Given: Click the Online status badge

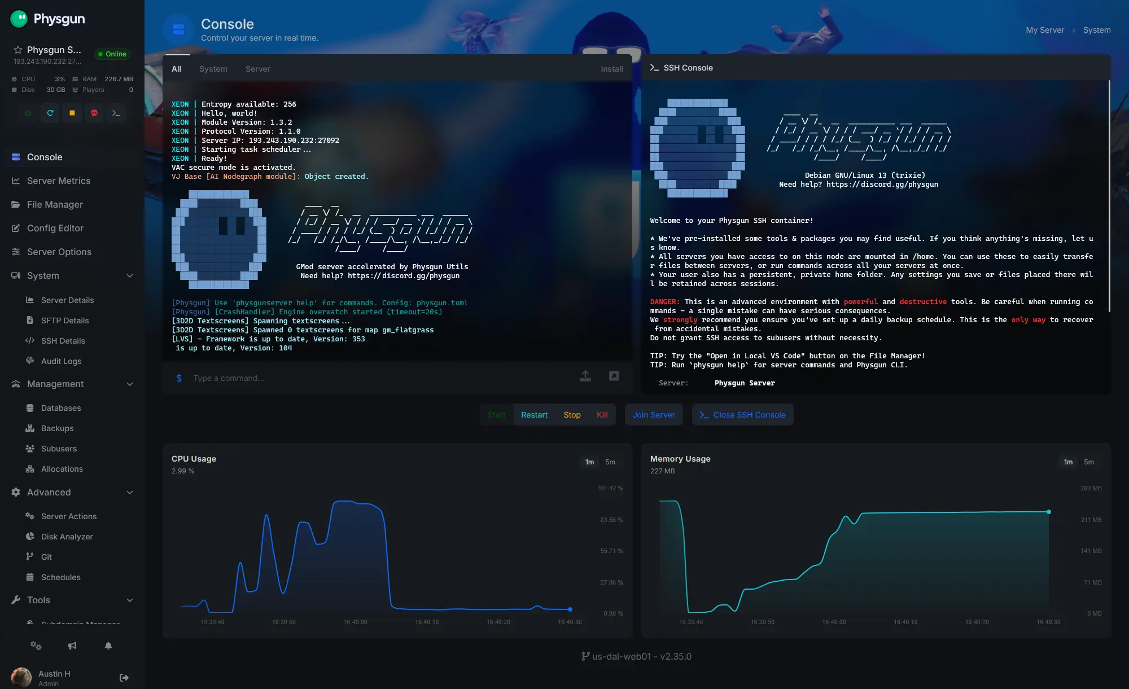Looking at the screenshot, I should point(112,54).
